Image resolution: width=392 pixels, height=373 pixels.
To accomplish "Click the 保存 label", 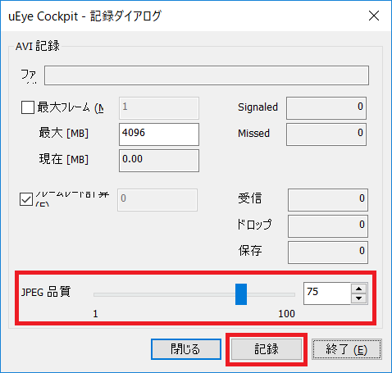I will [x=250, y=251].
